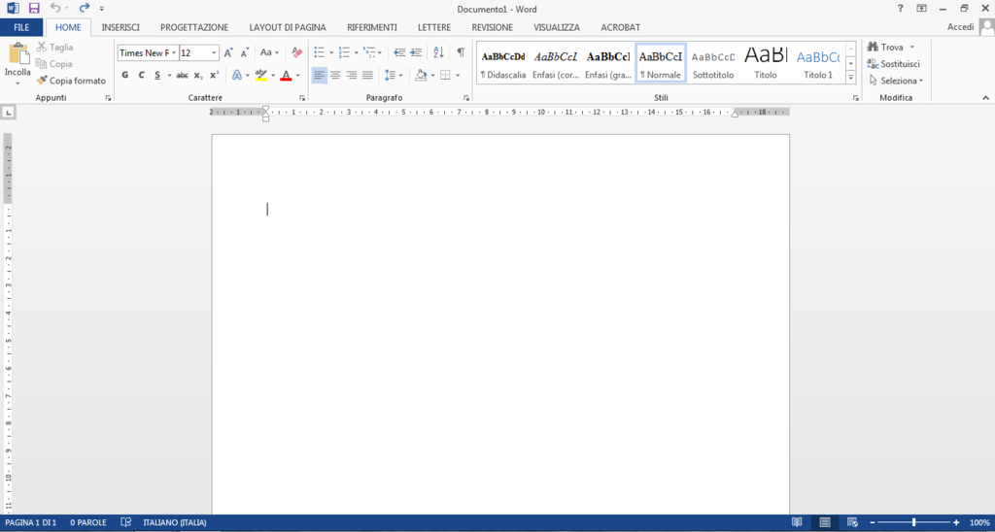Click 0 PAROLE word count

click(88, 522)
